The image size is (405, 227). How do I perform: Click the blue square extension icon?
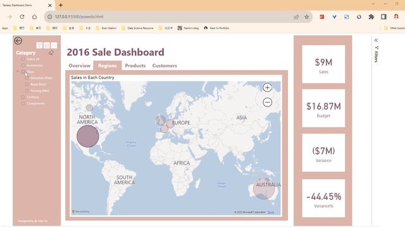[347, 17]
